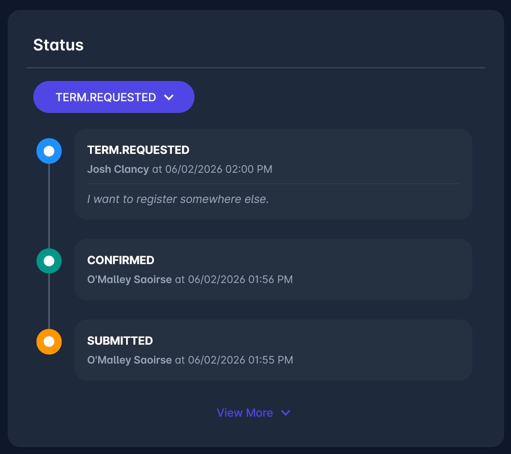511x454 pixels.
Task: Click the comment "I want to register somewhere else."
Action: click(178, 199)
